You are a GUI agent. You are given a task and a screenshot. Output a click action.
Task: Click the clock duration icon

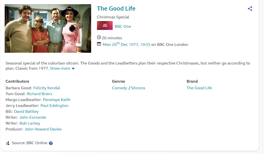click(99, 38)
